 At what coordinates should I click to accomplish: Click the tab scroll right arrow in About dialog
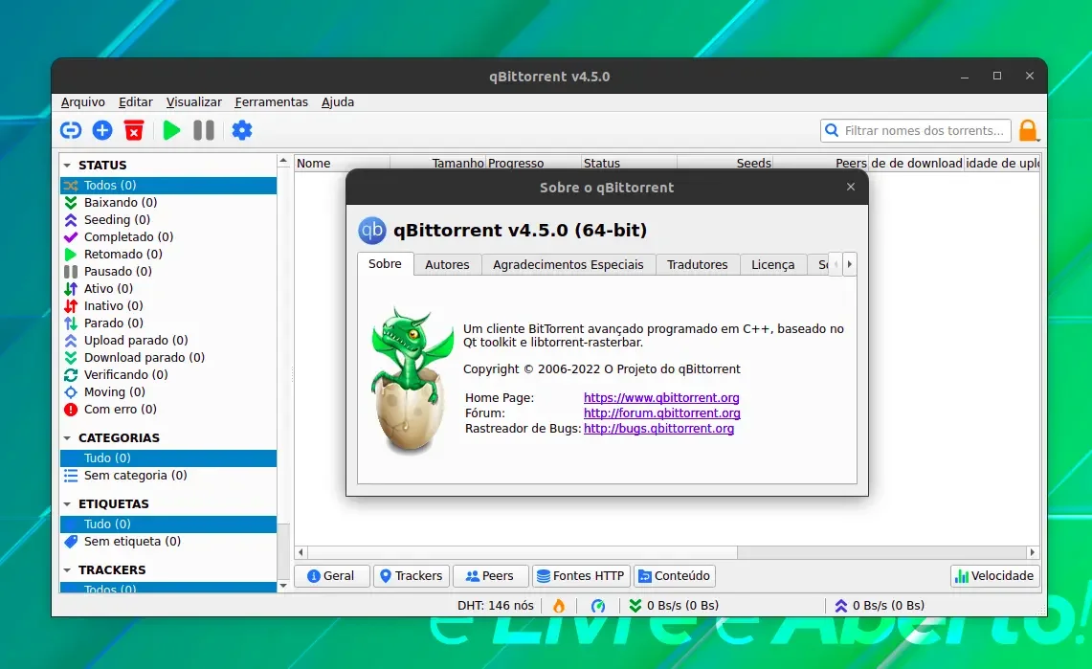tap(849, 264)
